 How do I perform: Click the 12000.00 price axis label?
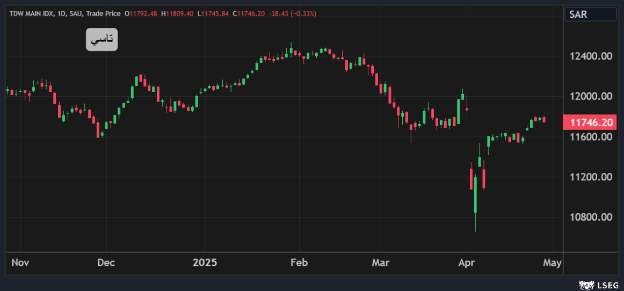pyautogui.click(x=591, y=97)
